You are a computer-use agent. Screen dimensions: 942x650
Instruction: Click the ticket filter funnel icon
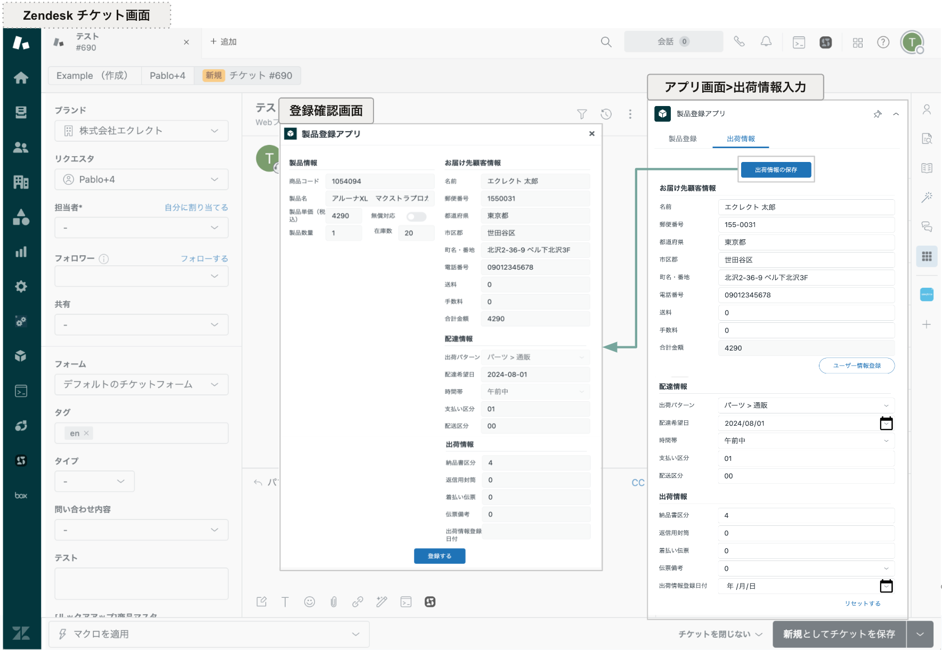pos(582,114)
